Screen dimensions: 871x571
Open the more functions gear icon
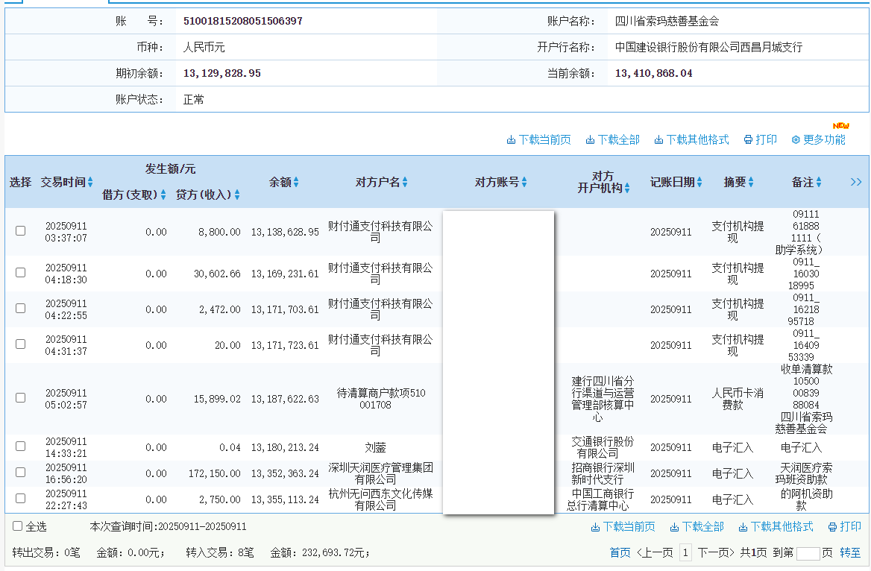coord(796,140)
